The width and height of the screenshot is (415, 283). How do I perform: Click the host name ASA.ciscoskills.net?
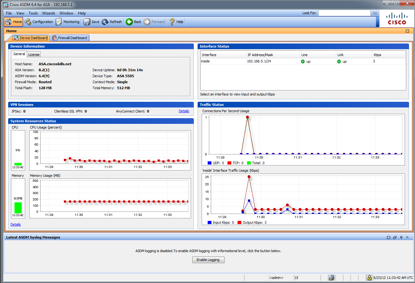[x=55, y=64]
